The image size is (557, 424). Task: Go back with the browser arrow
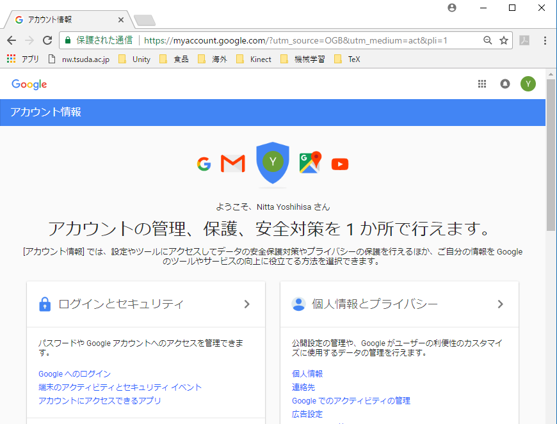coord(12,40)
